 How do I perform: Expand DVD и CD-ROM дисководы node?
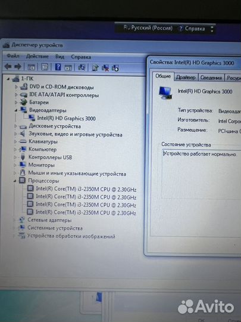(16, 87)
